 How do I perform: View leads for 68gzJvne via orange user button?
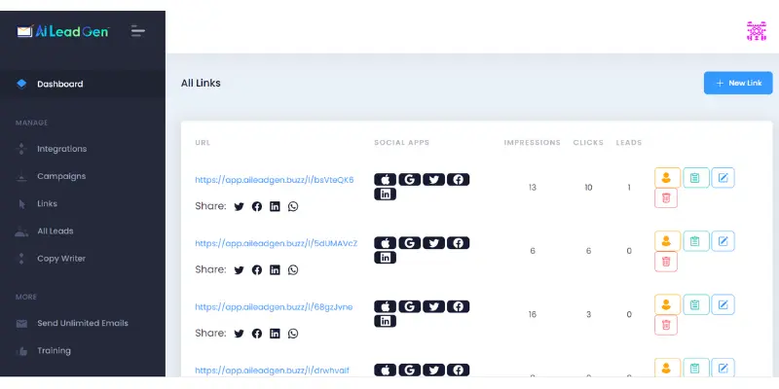pos(667,304)
